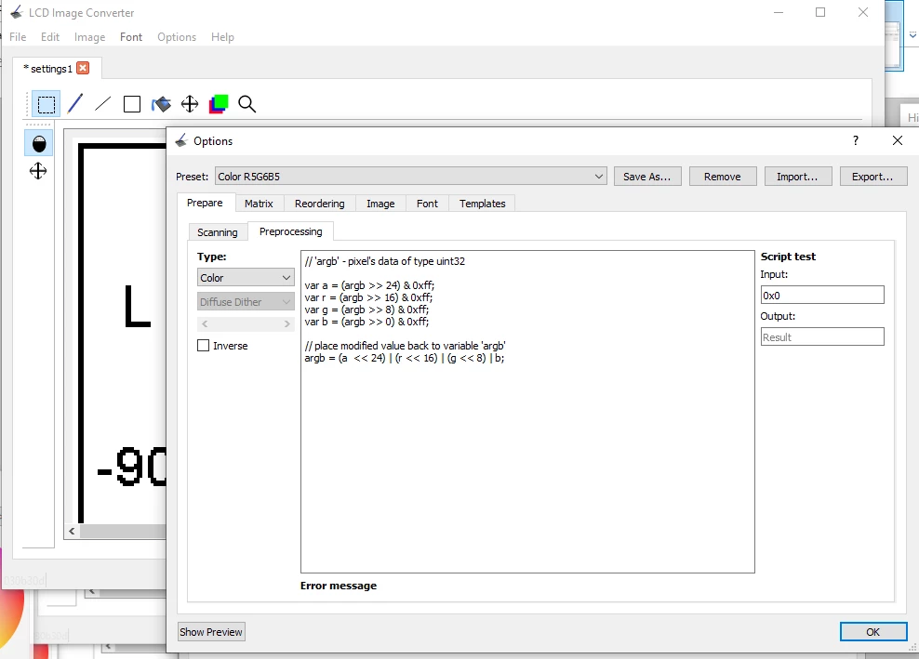919x659 pixels.
Task: Activate the zoom magnifier tool
Action: point(246,104)
